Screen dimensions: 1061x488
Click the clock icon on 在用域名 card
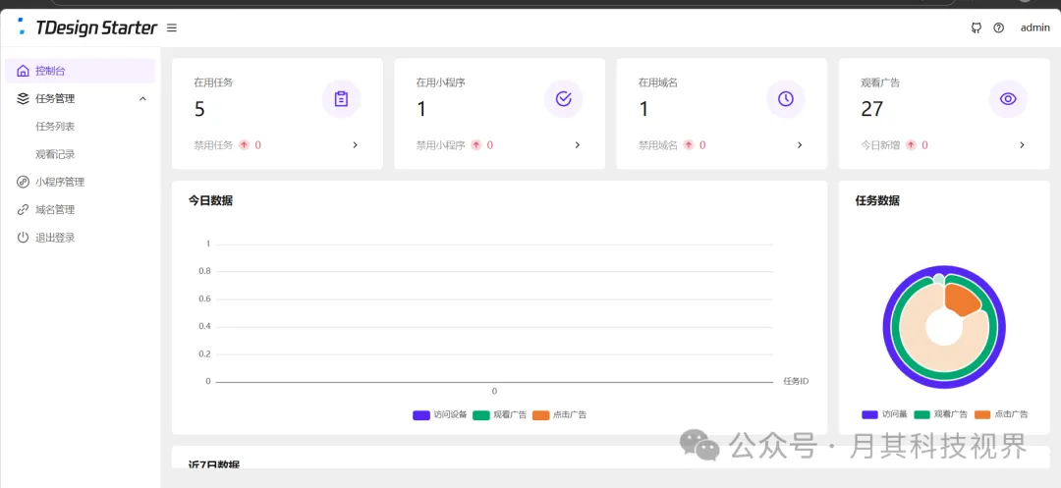785,98
